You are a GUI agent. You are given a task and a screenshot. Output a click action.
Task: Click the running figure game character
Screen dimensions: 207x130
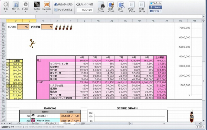tap(32, 43)
